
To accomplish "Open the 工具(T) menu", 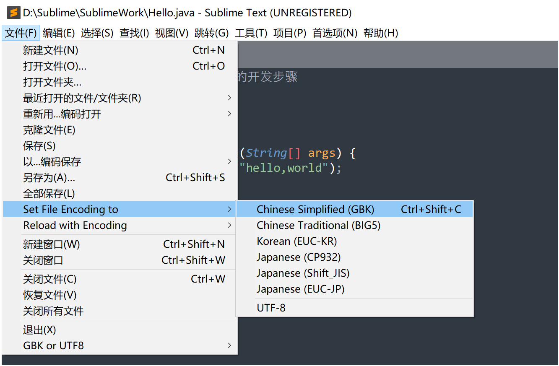I will click(x=251, y=33).
